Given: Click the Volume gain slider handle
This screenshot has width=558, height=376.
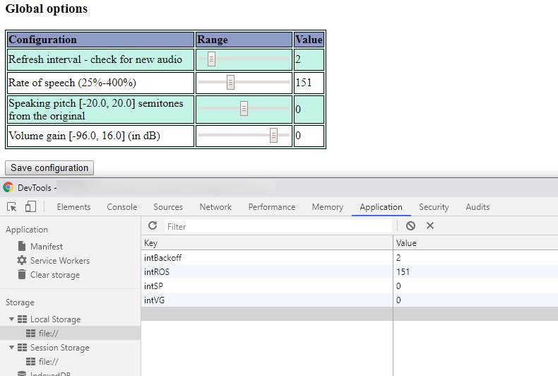Looking at the screenshot, I should pos(273,135).
